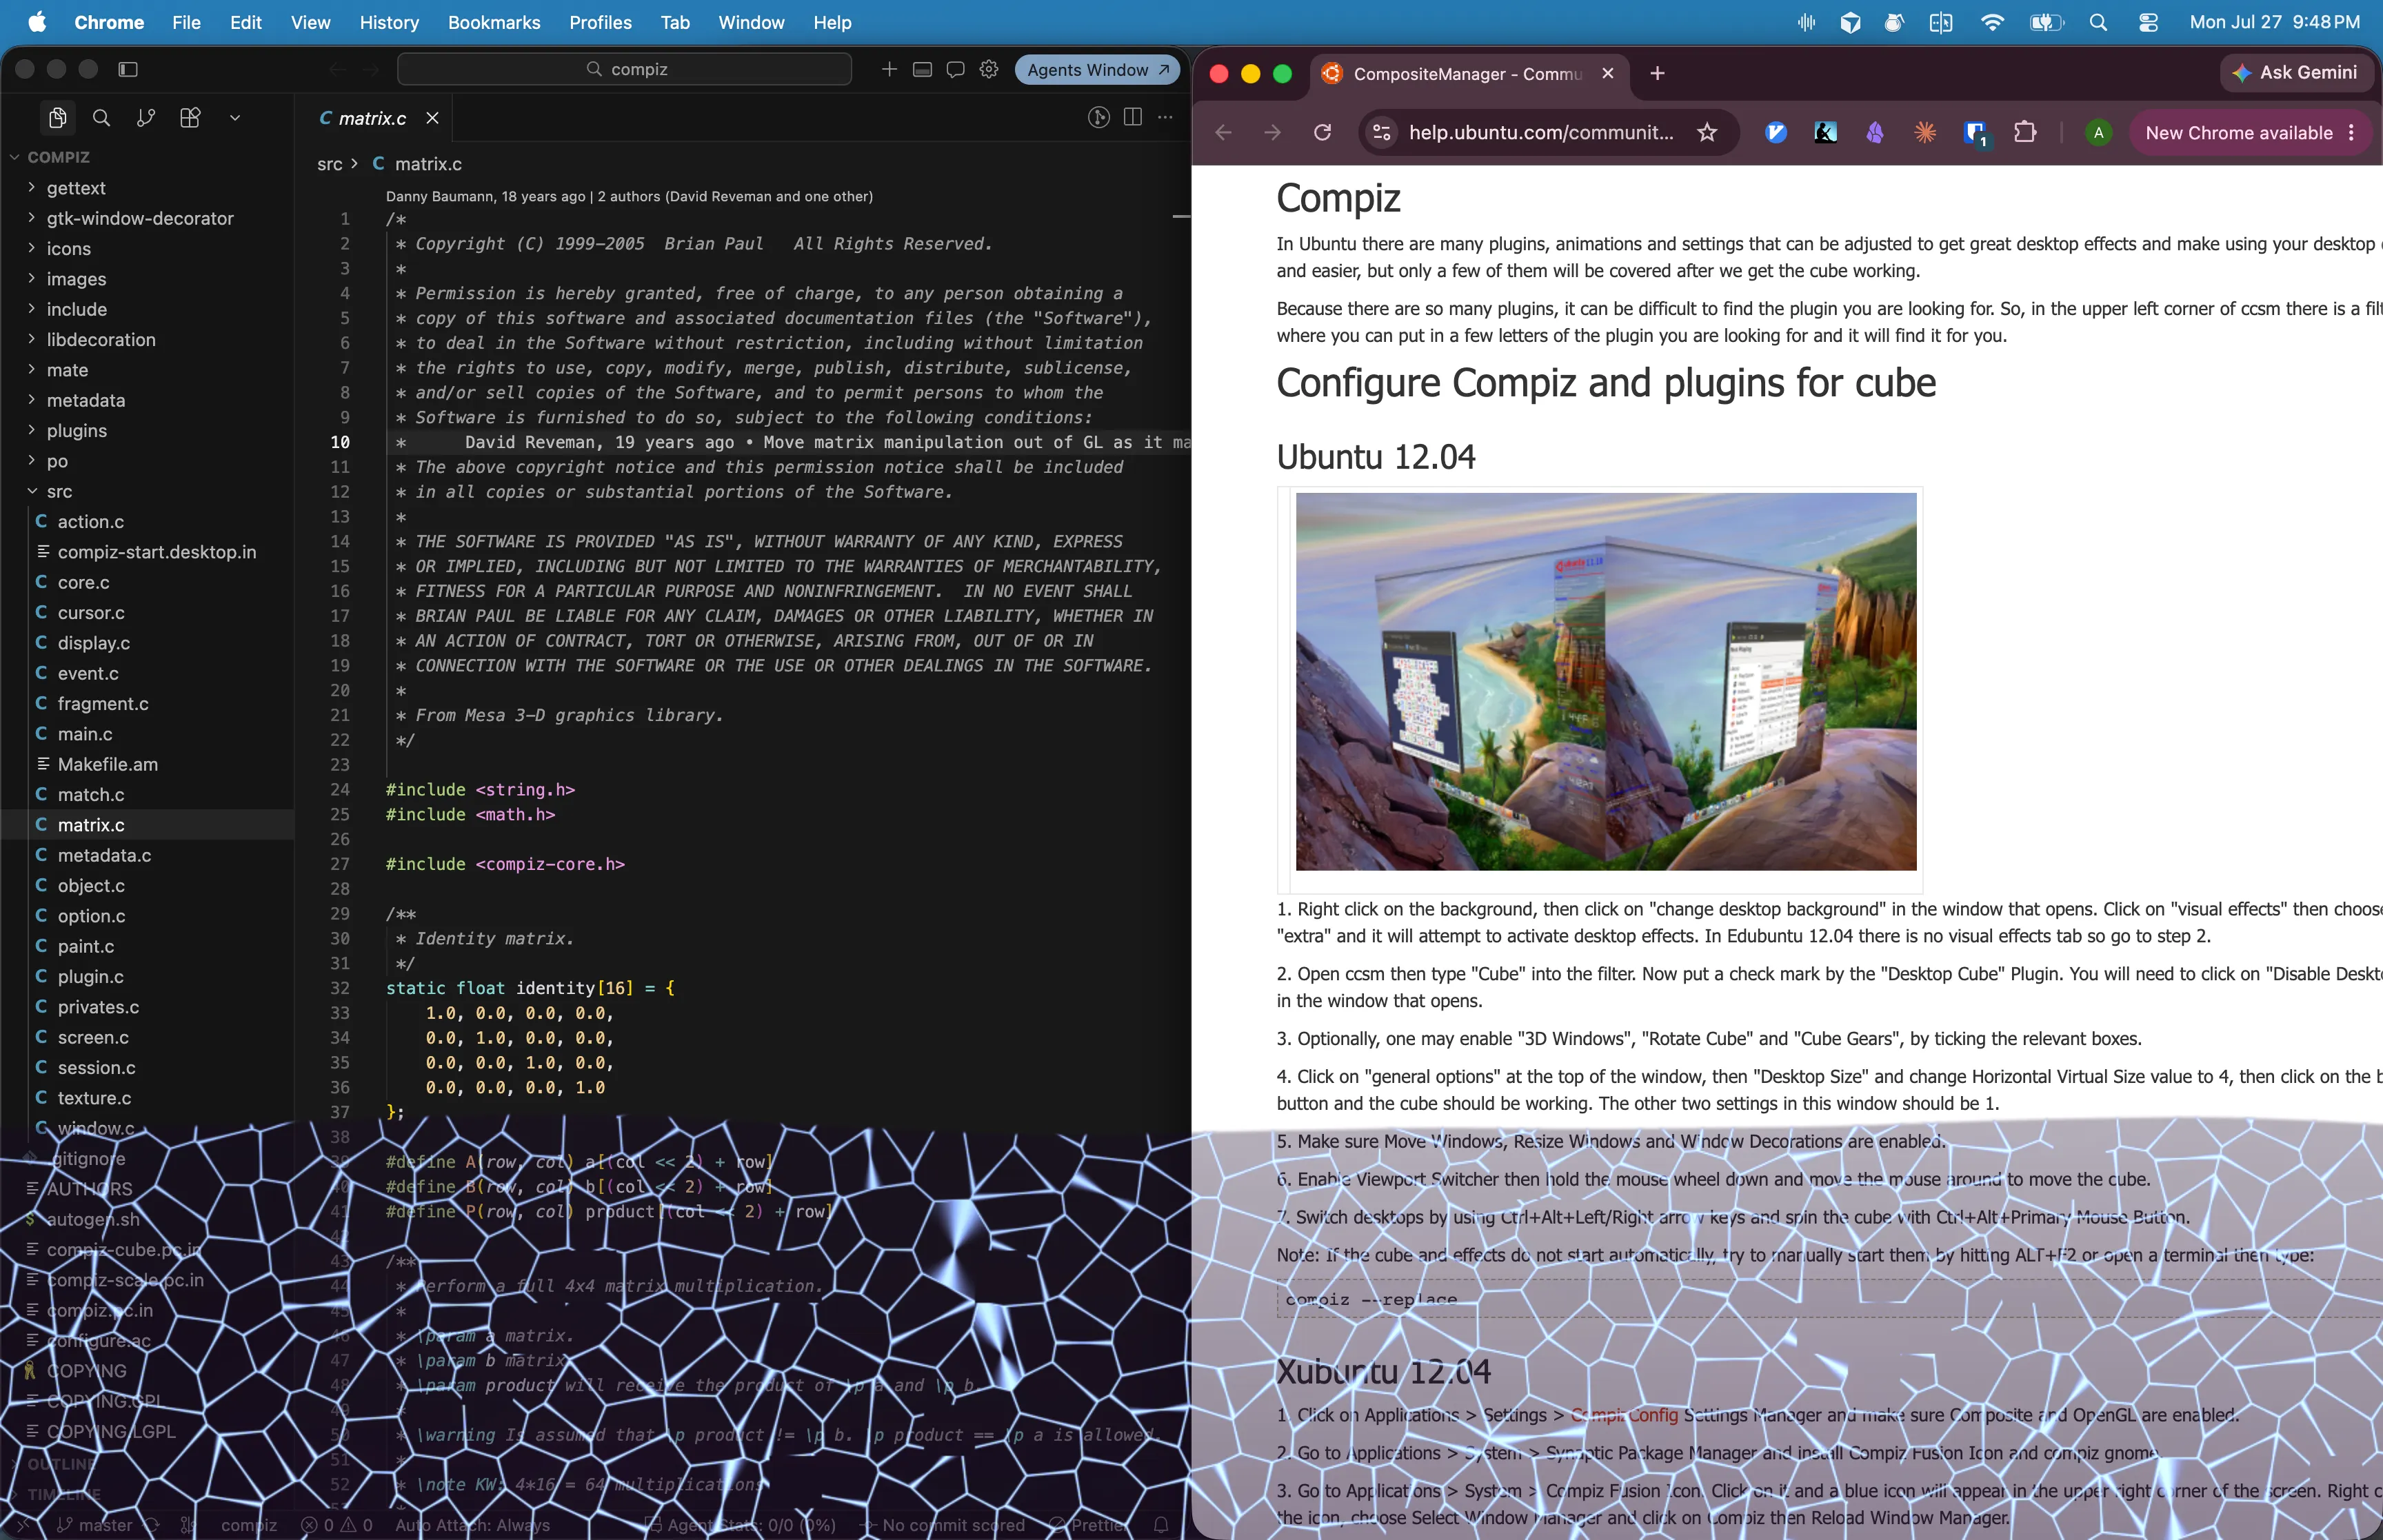The image size is (2383, 1540).
Task: Click the git branch circle icon above the editor
Action: click(x=1099, y=118)
